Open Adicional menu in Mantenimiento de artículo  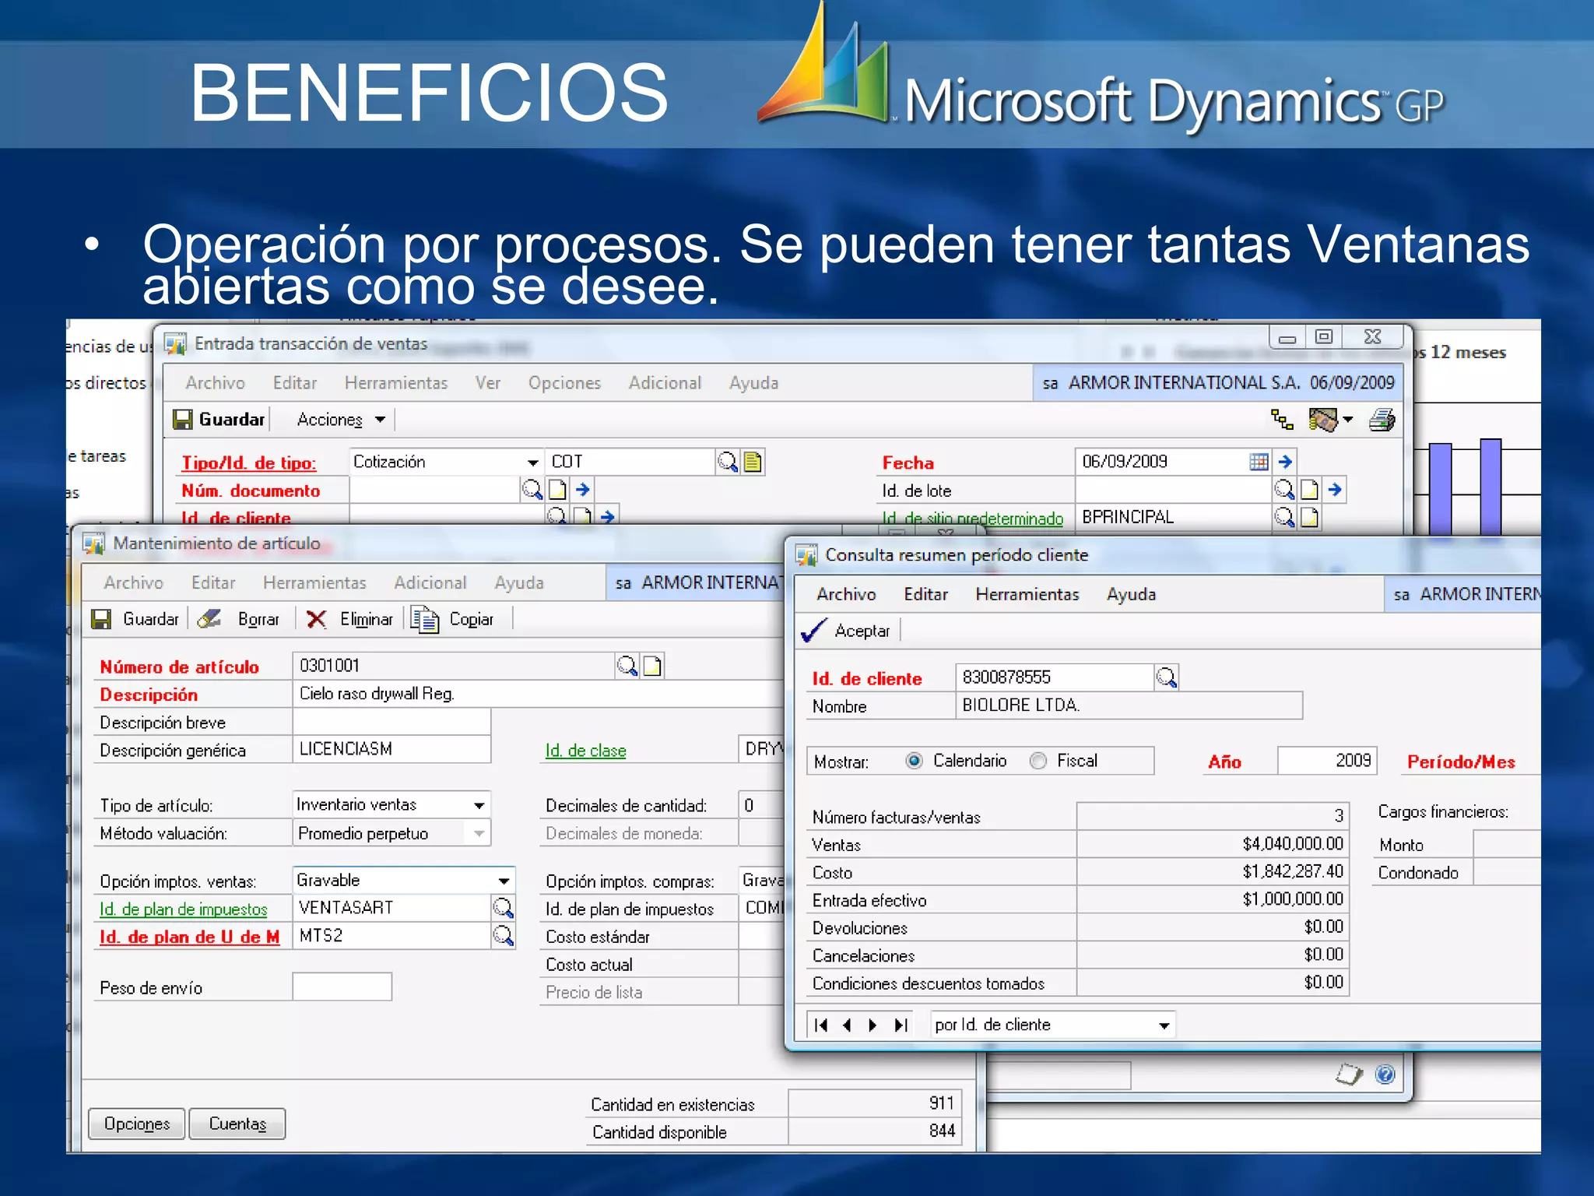(430, 583)
